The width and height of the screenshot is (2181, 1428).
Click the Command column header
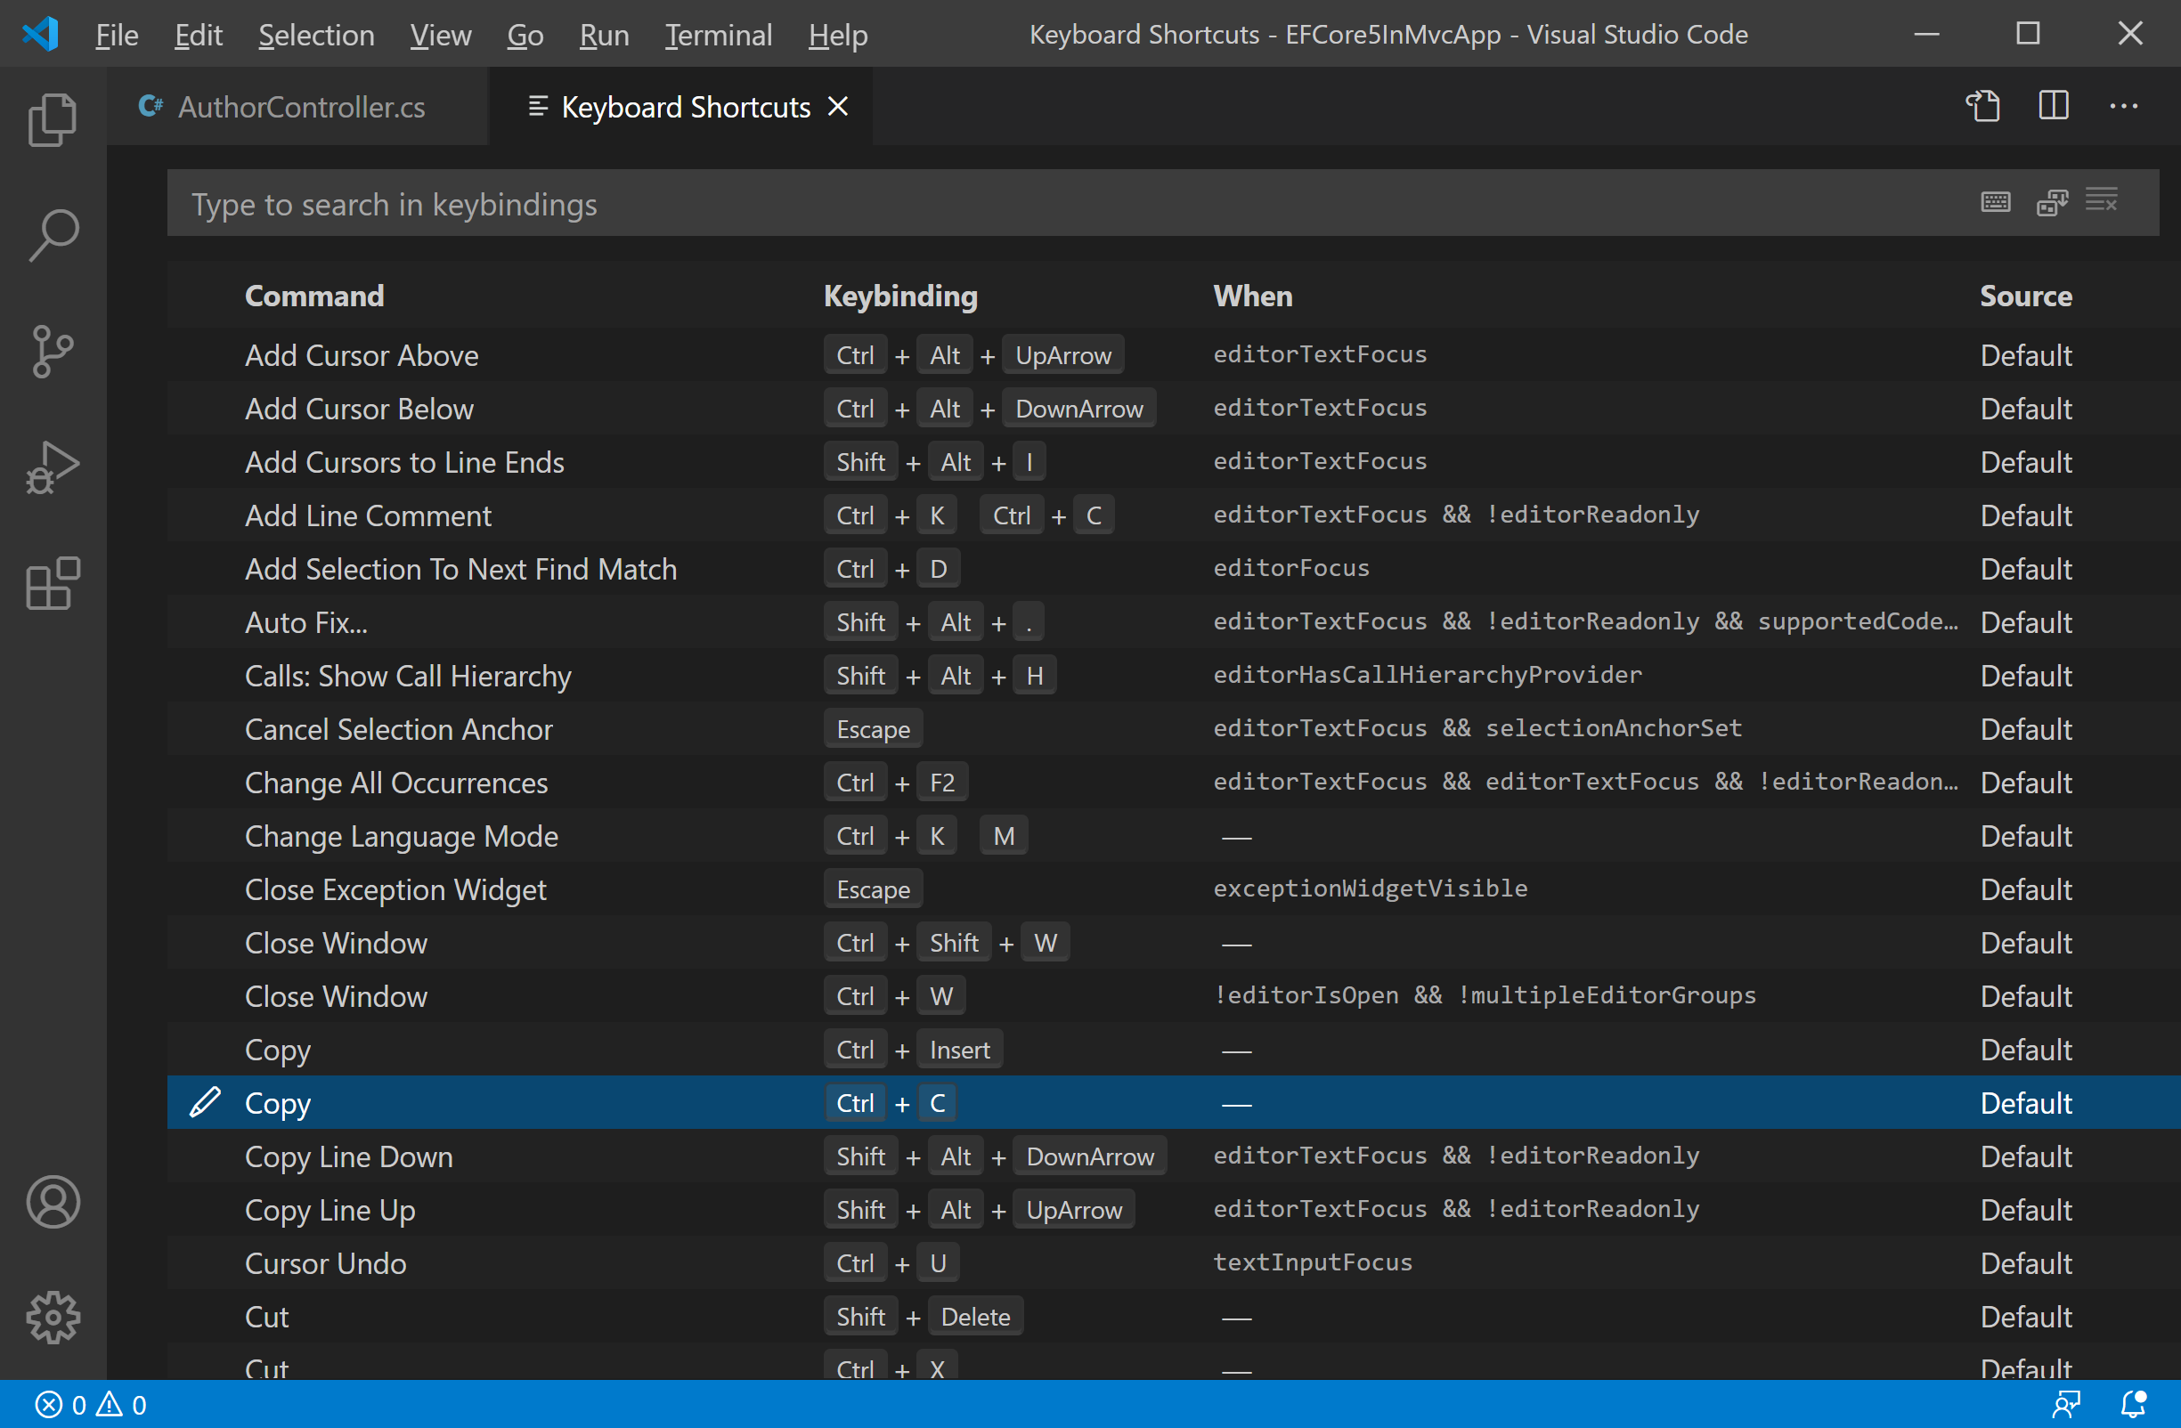tap(314, 293)
